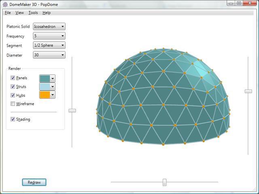This screenshot has width=259, height=194.
Task: Expand the Segment dropdown
Action: (x=49, y=45)
